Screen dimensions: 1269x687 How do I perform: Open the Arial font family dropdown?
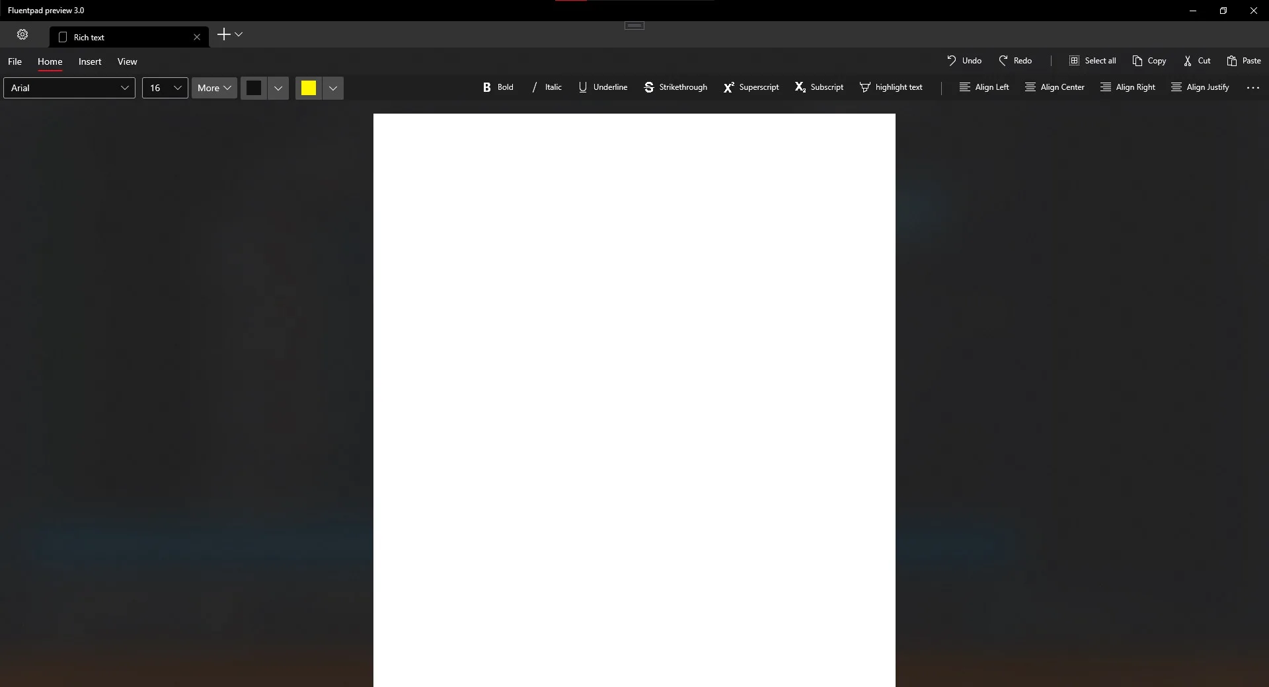[69, 88]
